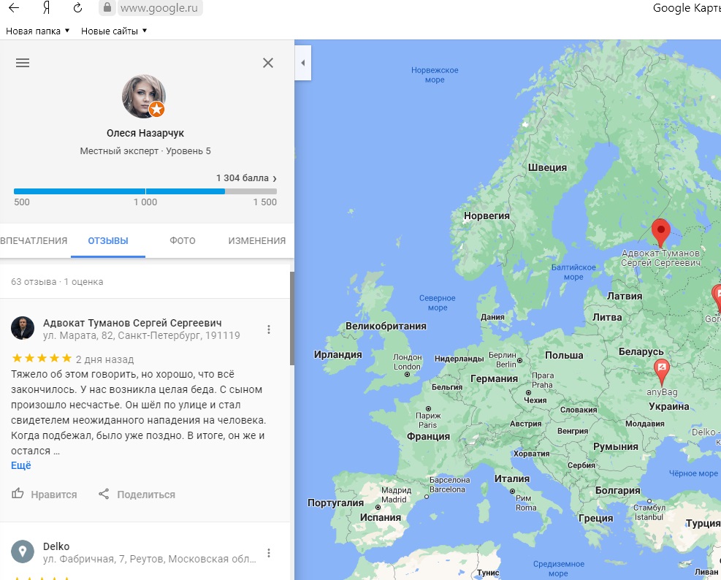This screenshot has height=580, width=721.
Task: Click the 2 дня назад review date
Action: [x=105, y=359]
